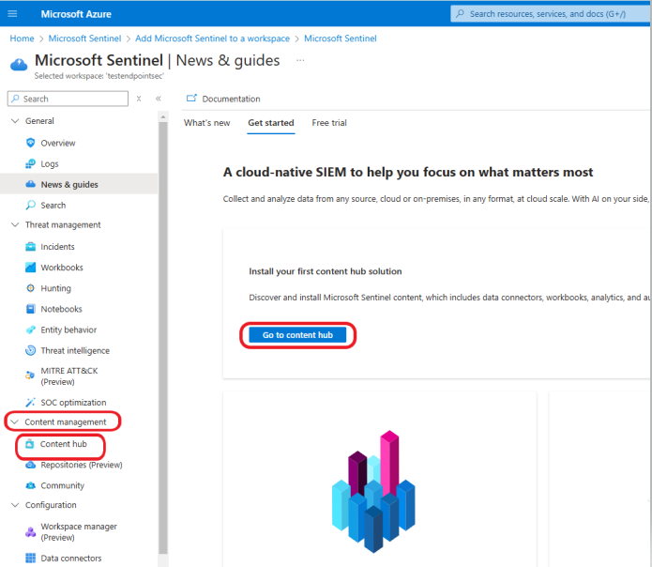The image size is (652, 567).
Task: Open the ellipsis more options menu
Action: coord(300,60)
